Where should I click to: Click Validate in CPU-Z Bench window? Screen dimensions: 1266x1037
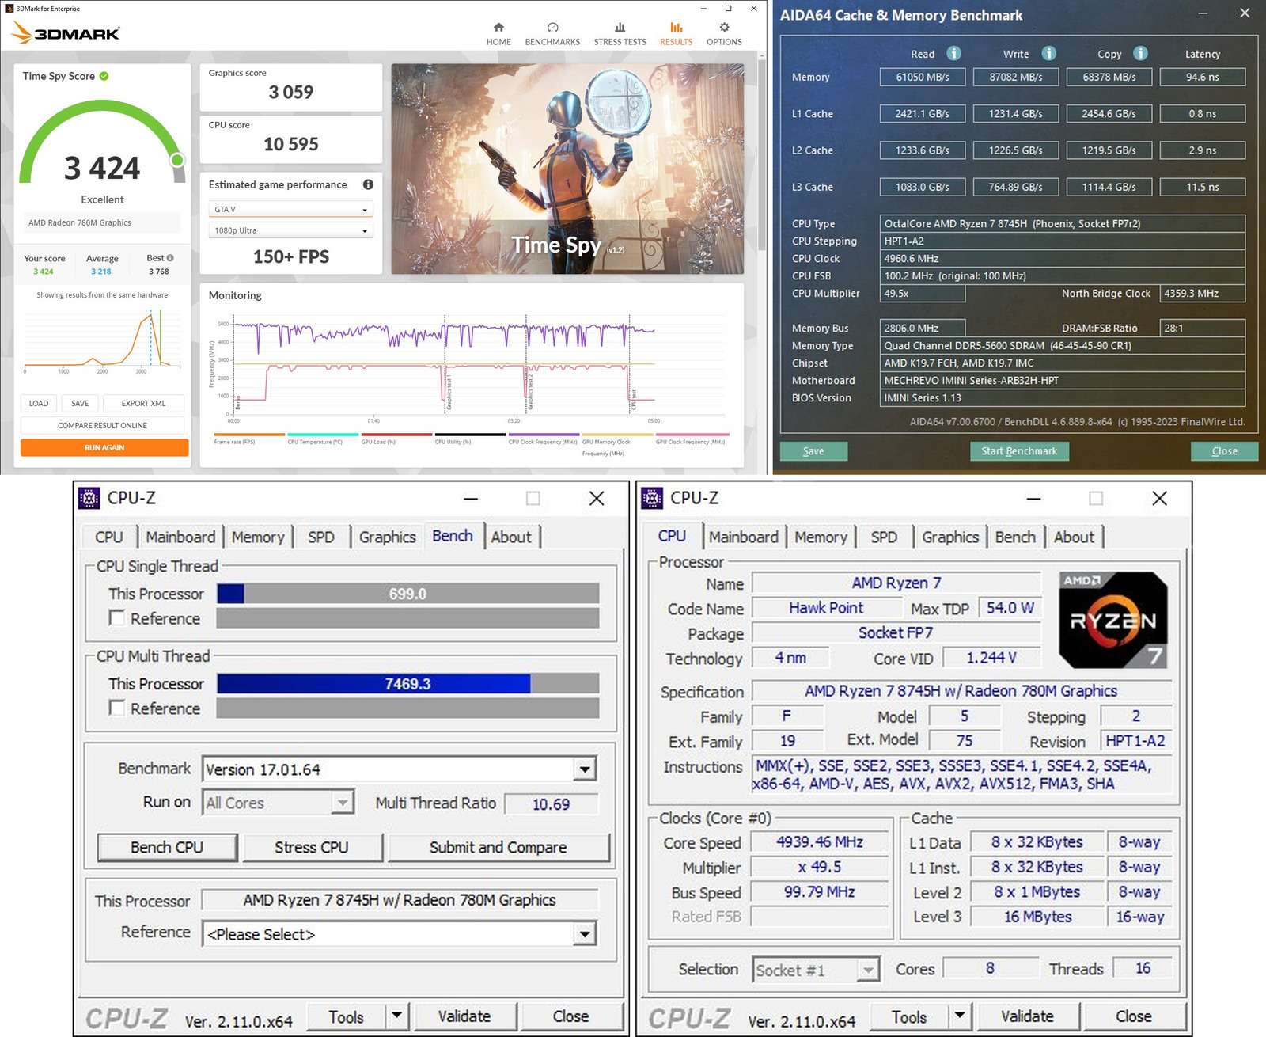[x=464, y=1016]
